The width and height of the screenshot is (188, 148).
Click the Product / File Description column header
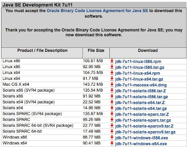(42, 50)
